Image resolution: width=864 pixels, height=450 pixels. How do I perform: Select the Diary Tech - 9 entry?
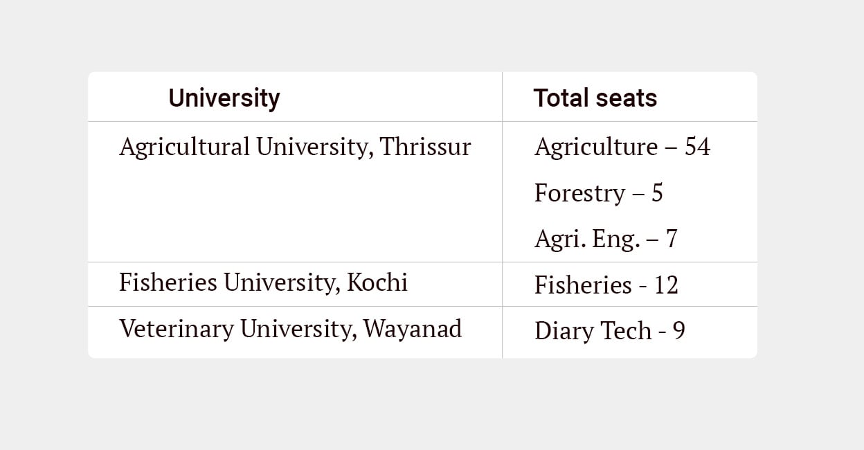pyautogui.click(x=610, y=331)
